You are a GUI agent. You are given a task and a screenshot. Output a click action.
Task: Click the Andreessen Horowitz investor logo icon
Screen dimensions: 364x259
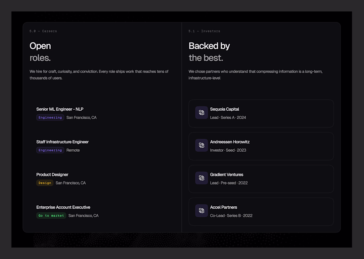click(x=201, y=145)
